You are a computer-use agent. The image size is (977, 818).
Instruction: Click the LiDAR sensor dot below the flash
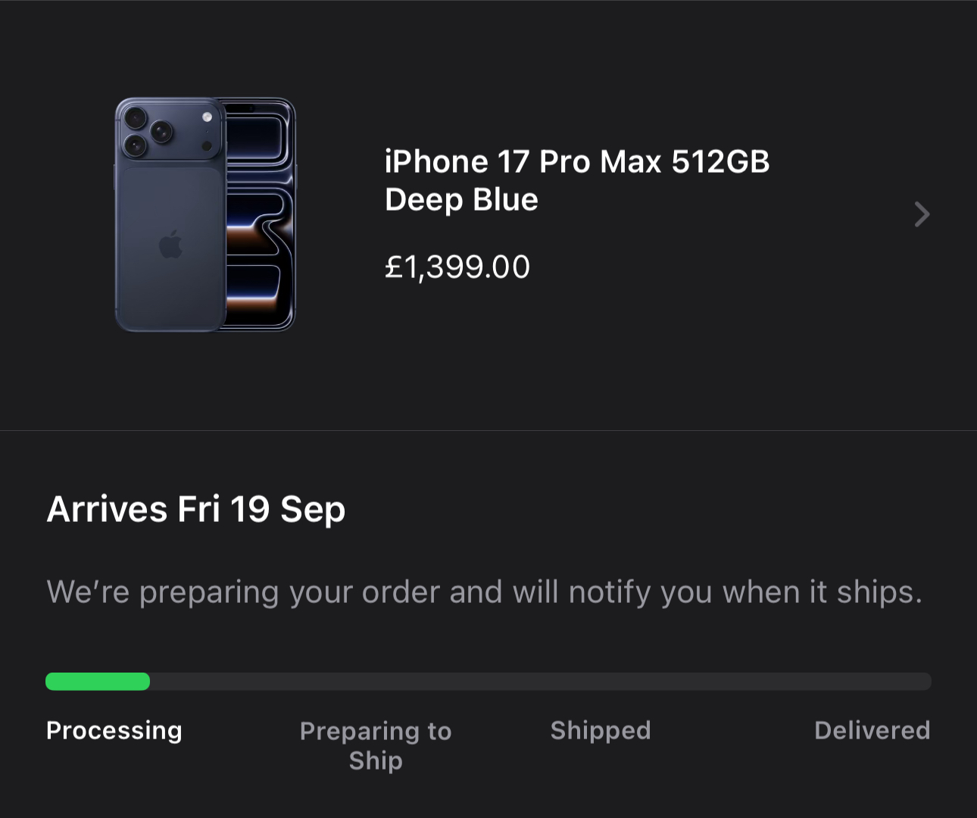(207, 145)
